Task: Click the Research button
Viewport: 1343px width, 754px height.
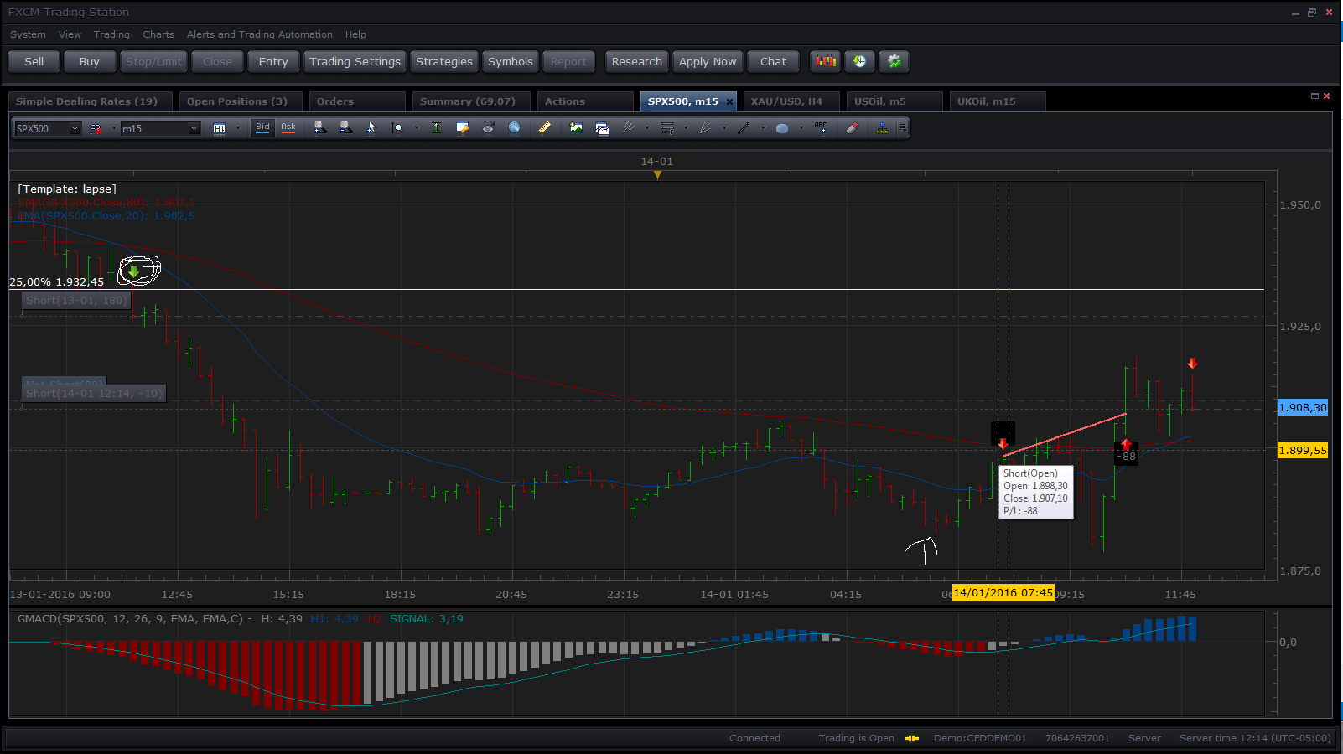Action: click(637, 61)
